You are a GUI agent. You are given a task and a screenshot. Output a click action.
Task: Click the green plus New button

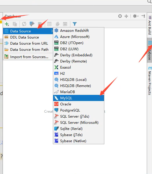point(7,24)
